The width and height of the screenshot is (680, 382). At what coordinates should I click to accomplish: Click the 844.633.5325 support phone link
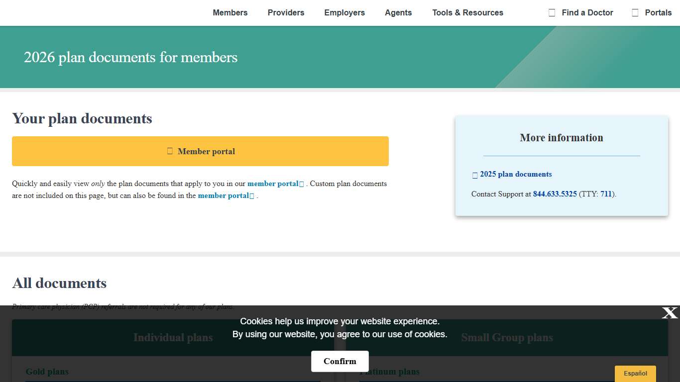pos(555,194)
